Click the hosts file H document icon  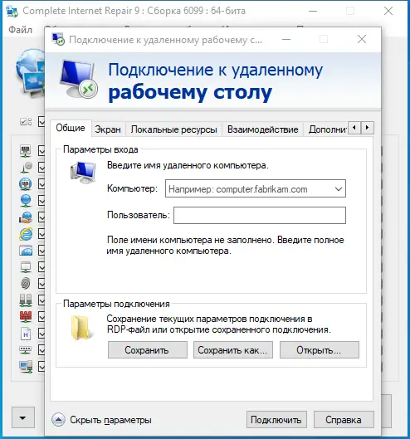[26, 334]
